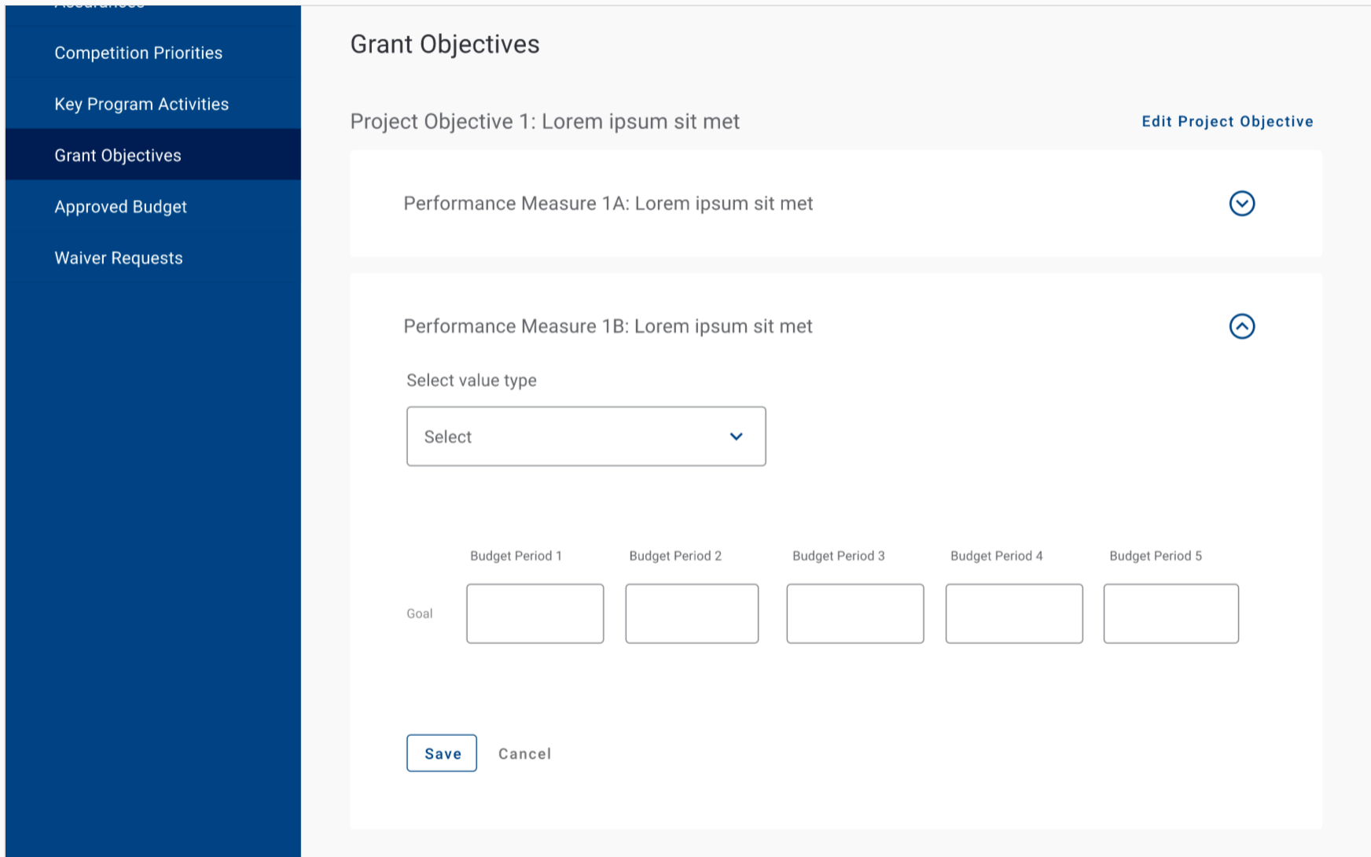Click the Select value type label

coord(472,381)
